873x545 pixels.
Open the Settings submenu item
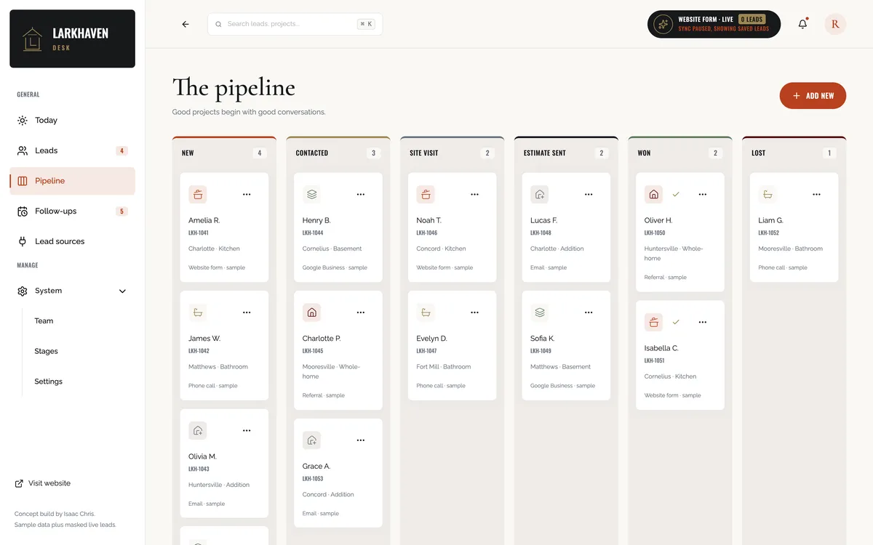point(48,381)
